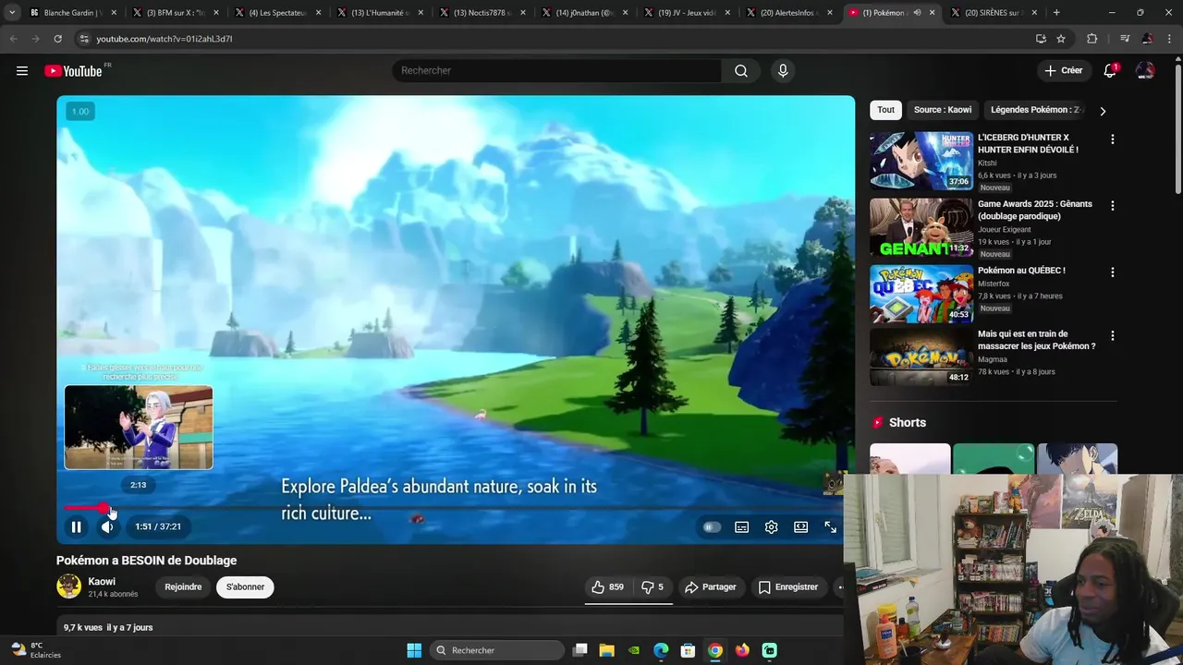Click the address bar URL
Viewport: 1183px width, 665px height.
(165, 39)
